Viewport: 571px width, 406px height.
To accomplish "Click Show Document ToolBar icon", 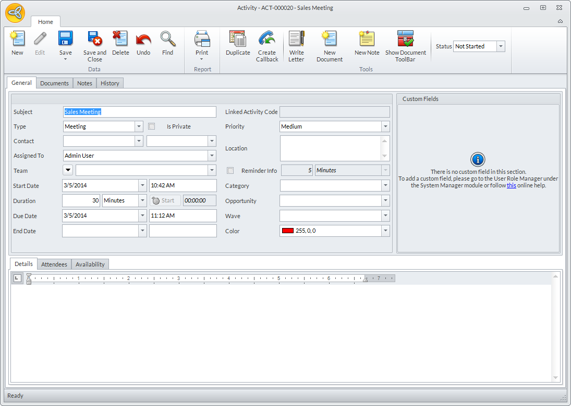I will tap(405, 40).
